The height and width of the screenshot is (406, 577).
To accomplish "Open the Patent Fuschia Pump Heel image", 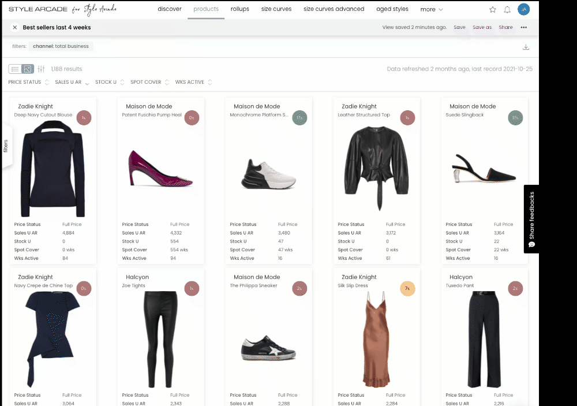I will click(x=160, y=168).
